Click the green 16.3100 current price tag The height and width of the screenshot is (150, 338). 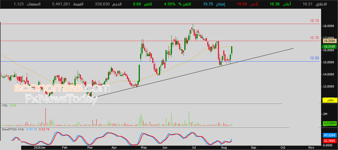329,46
